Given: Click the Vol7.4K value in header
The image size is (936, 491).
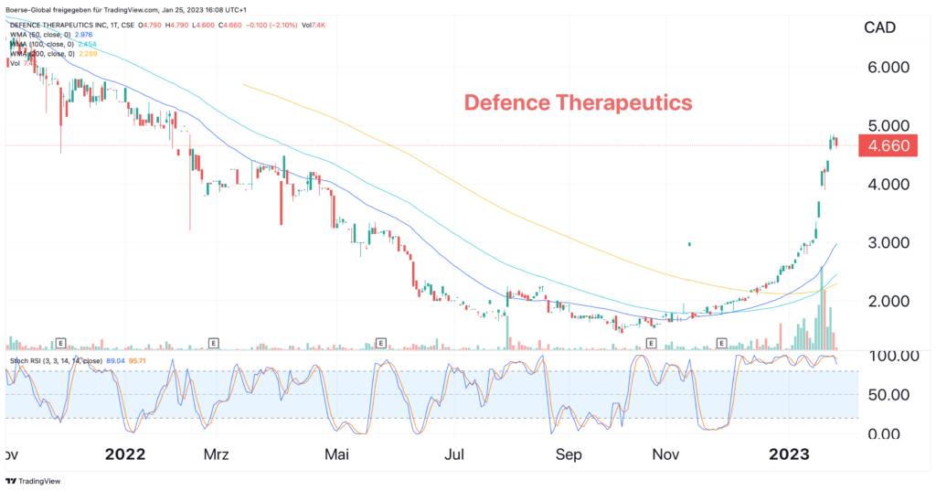Looking at the screenshot, I should (314, 25).
